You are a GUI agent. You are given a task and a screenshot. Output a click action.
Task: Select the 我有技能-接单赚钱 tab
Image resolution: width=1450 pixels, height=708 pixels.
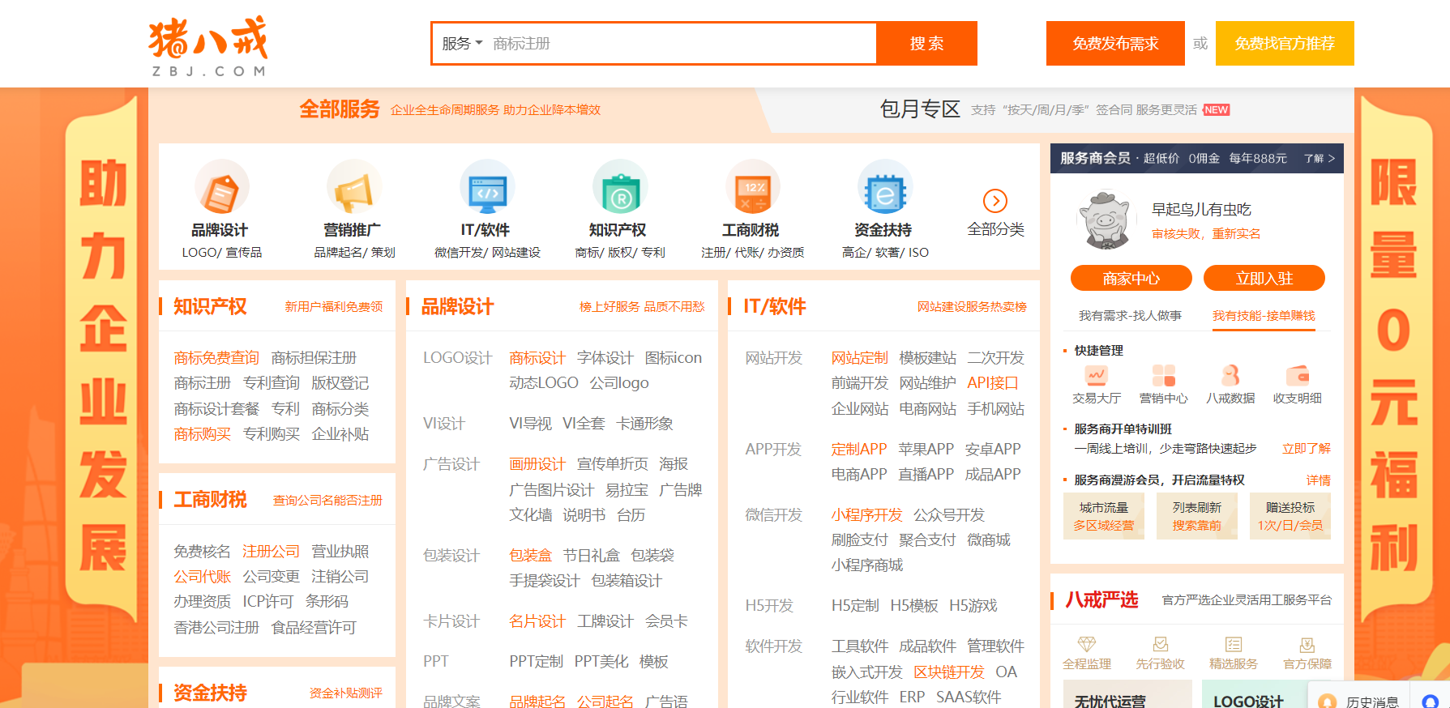pyautogui.click(x=1264, y=315)
